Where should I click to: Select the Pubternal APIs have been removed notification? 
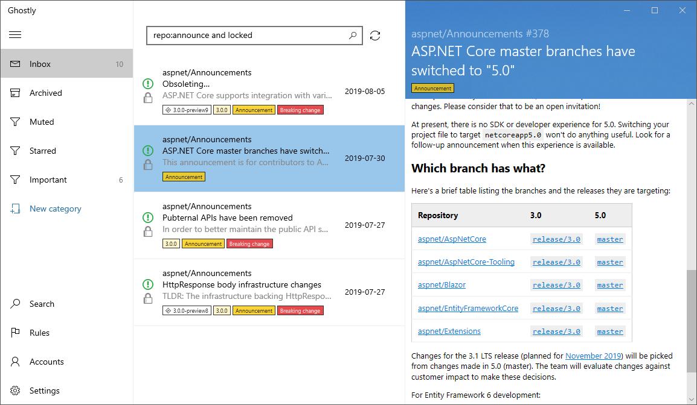269,225
